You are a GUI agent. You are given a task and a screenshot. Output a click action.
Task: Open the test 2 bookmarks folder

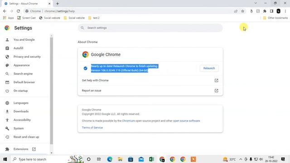(94, 18)
